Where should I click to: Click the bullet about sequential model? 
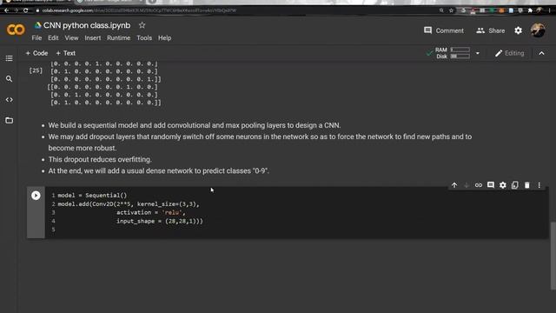click(x=195, y=125)
